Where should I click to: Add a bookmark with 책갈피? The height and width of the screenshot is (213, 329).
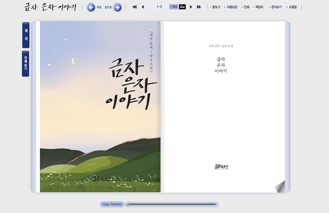coord(259,7)
